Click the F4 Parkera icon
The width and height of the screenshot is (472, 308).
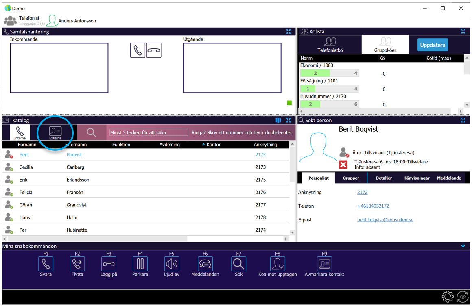(140, 264)
